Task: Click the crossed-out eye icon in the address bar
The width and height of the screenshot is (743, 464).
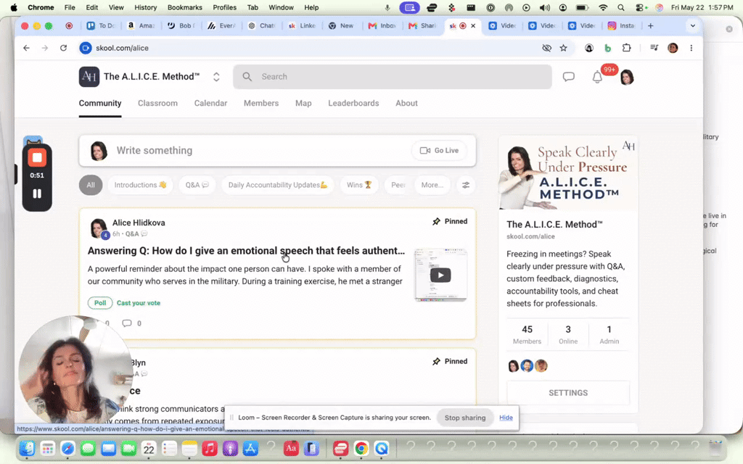Action: (x=547, y=48)
